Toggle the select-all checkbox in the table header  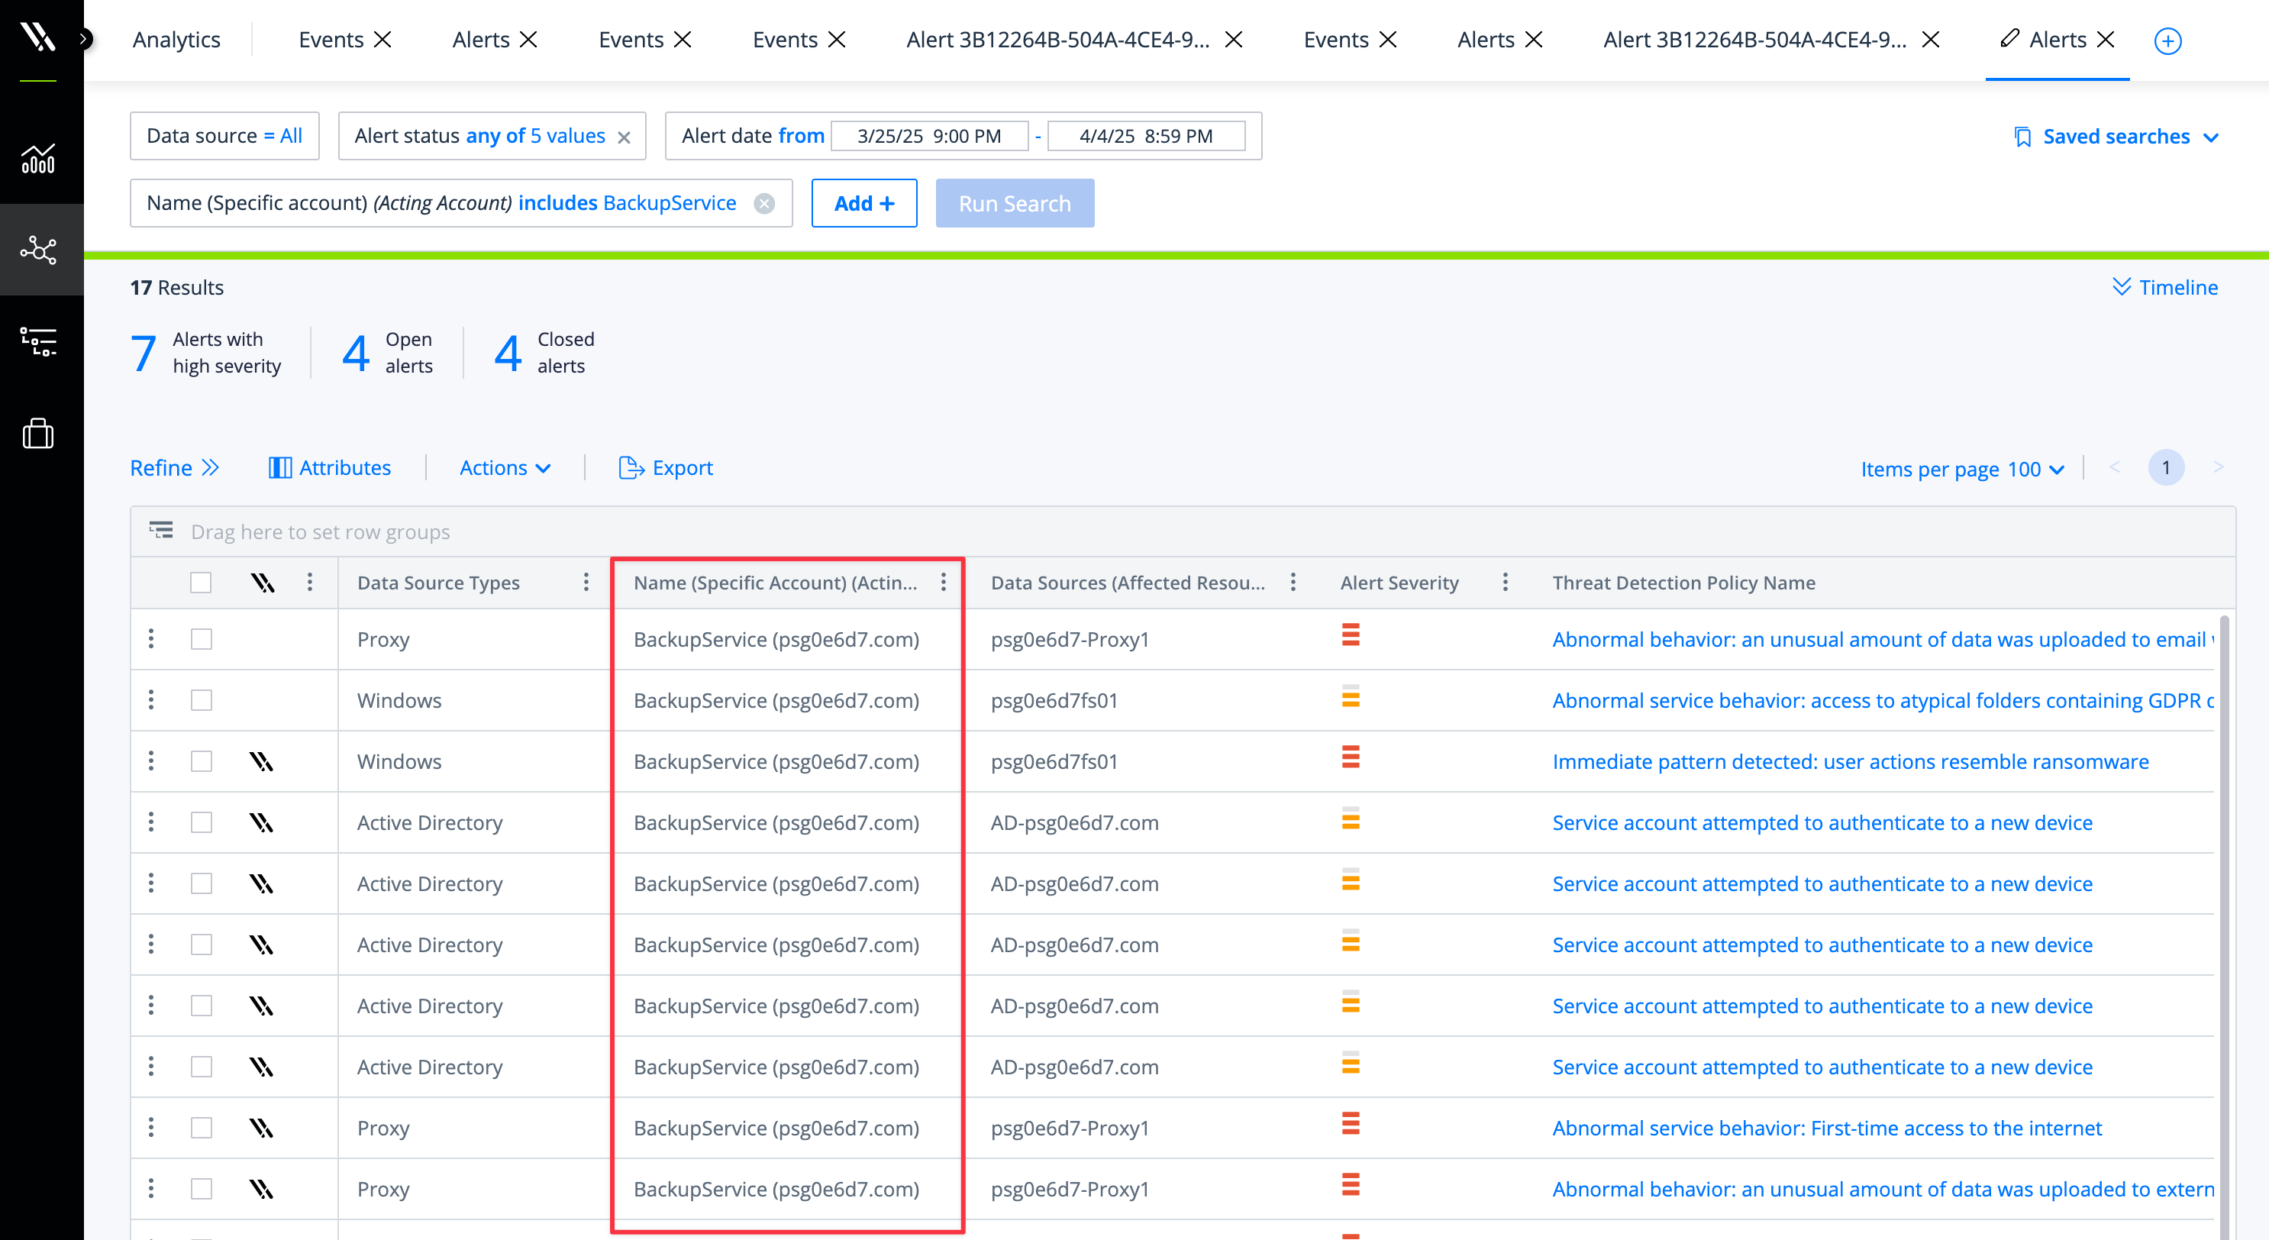pos(202,582)
